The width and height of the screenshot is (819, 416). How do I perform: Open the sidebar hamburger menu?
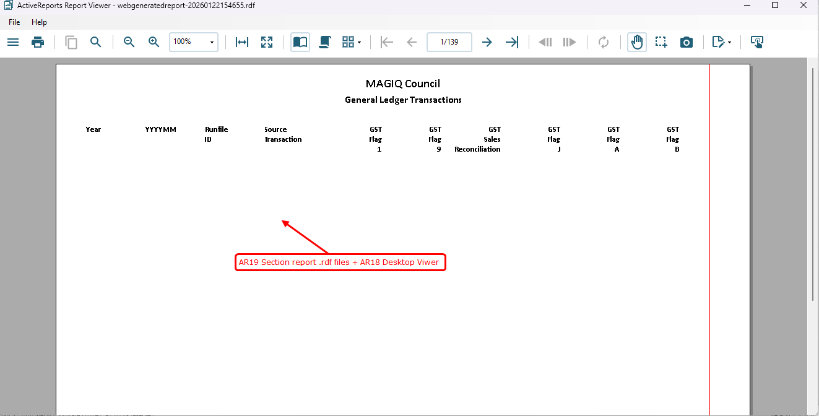13,42
